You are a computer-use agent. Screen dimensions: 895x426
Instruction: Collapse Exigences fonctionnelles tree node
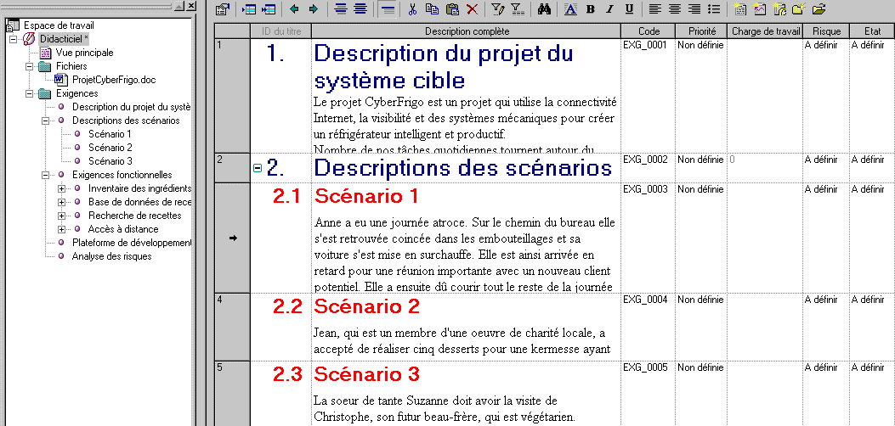click(45, 175)
